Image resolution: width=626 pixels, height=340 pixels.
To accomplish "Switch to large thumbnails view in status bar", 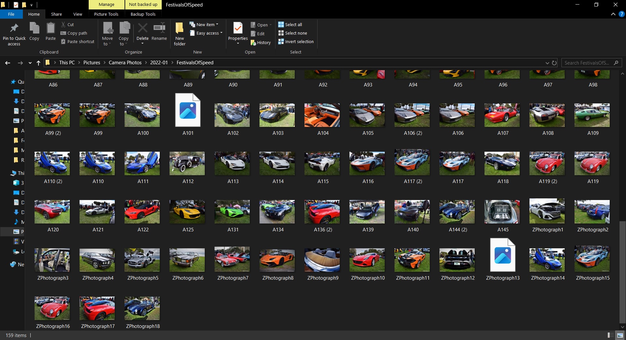I will [620, 335].
